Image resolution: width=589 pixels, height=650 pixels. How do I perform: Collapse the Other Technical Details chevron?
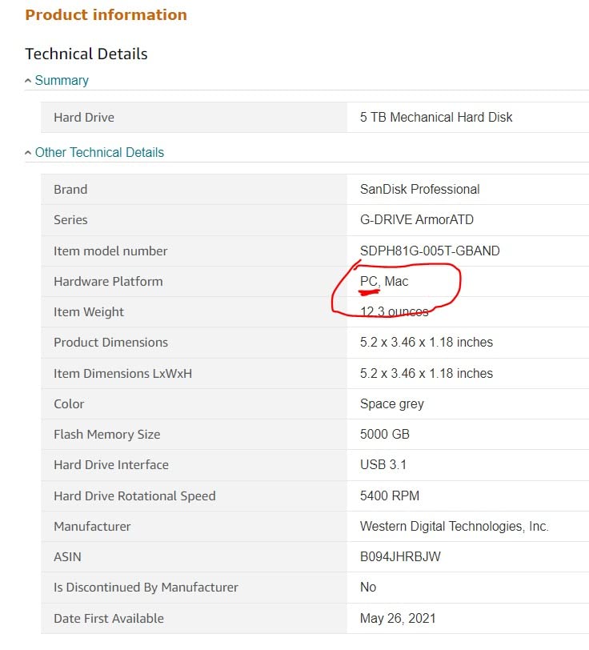(28, 153)
